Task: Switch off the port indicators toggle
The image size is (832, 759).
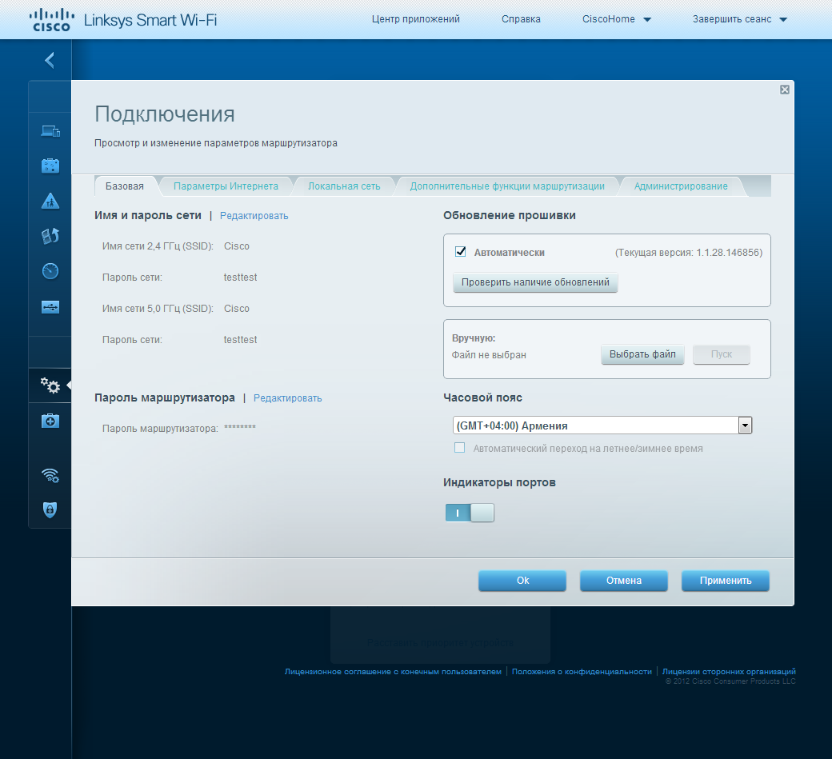Action: (x=470, y=513)
